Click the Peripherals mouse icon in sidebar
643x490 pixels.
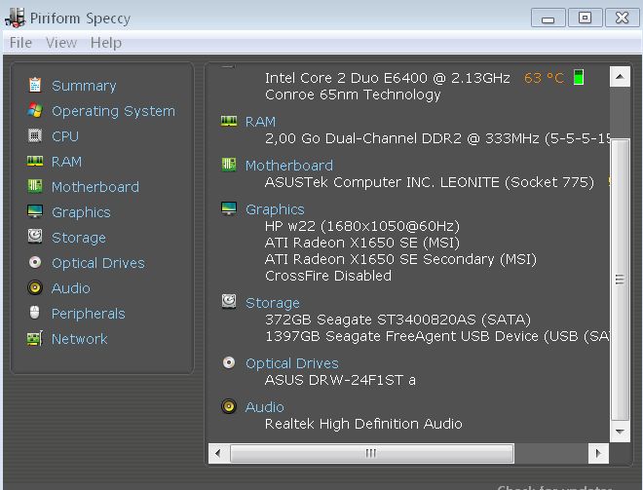coord(35,313)
